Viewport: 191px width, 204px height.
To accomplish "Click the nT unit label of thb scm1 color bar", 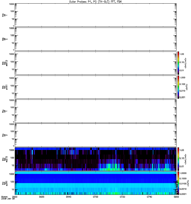I will point(187,87).
